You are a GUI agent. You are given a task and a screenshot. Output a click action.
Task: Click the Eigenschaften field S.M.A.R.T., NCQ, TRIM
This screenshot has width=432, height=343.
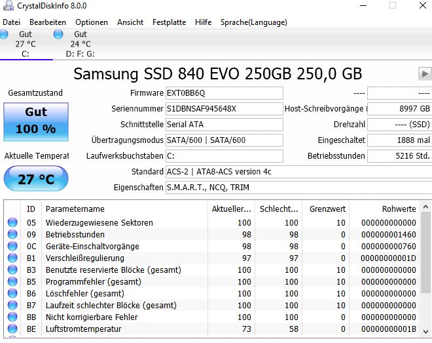298,188
